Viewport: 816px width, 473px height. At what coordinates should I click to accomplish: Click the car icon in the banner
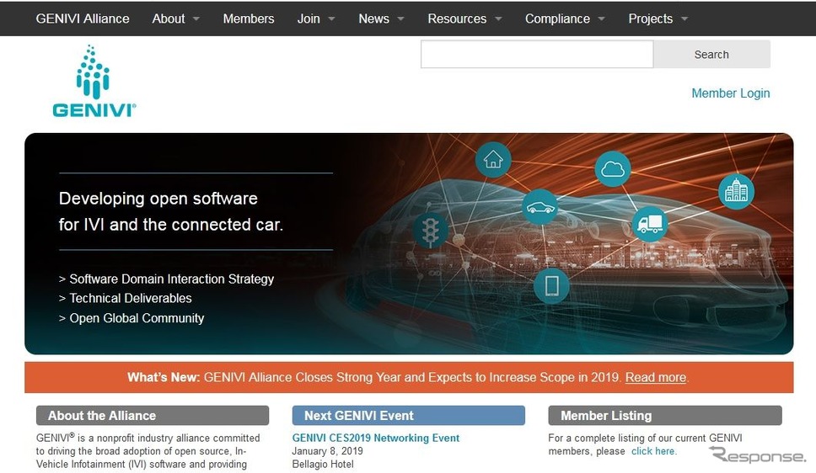[540, 207]
